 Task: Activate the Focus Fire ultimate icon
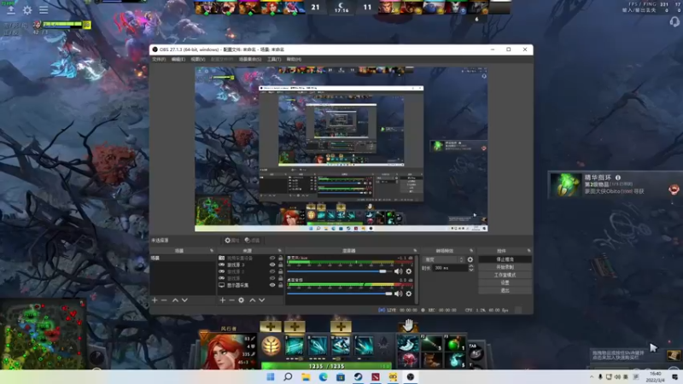coord(364,346)
